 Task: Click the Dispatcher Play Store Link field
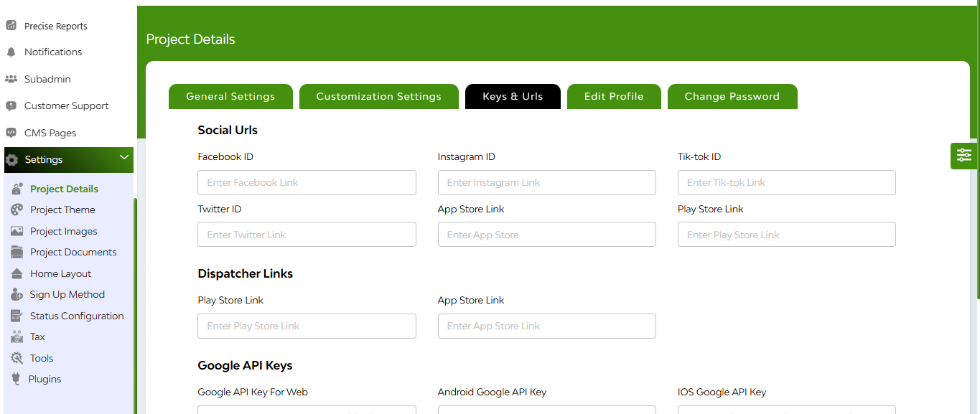point(307,326)
